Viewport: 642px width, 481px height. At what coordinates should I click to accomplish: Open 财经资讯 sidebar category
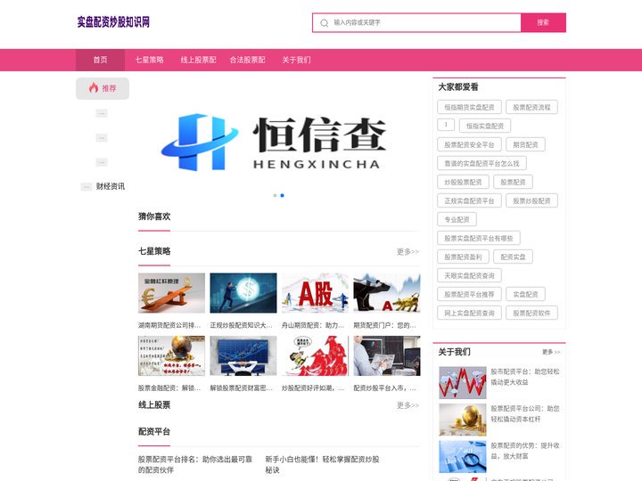pos(111,186)
